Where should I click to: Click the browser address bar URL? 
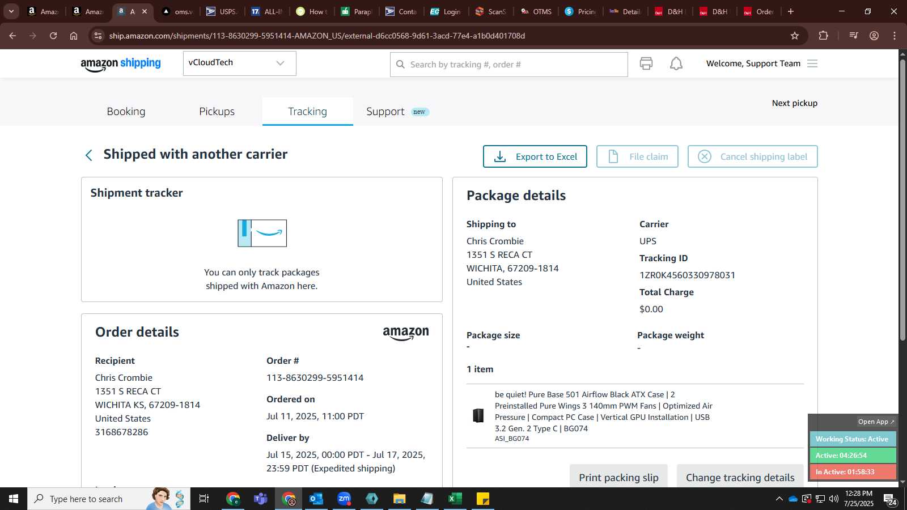[317, 36]
